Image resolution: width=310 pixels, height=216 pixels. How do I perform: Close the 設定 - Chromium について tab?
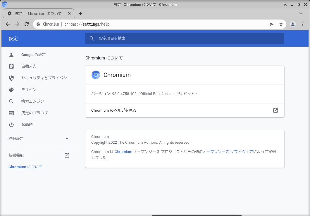69,13
